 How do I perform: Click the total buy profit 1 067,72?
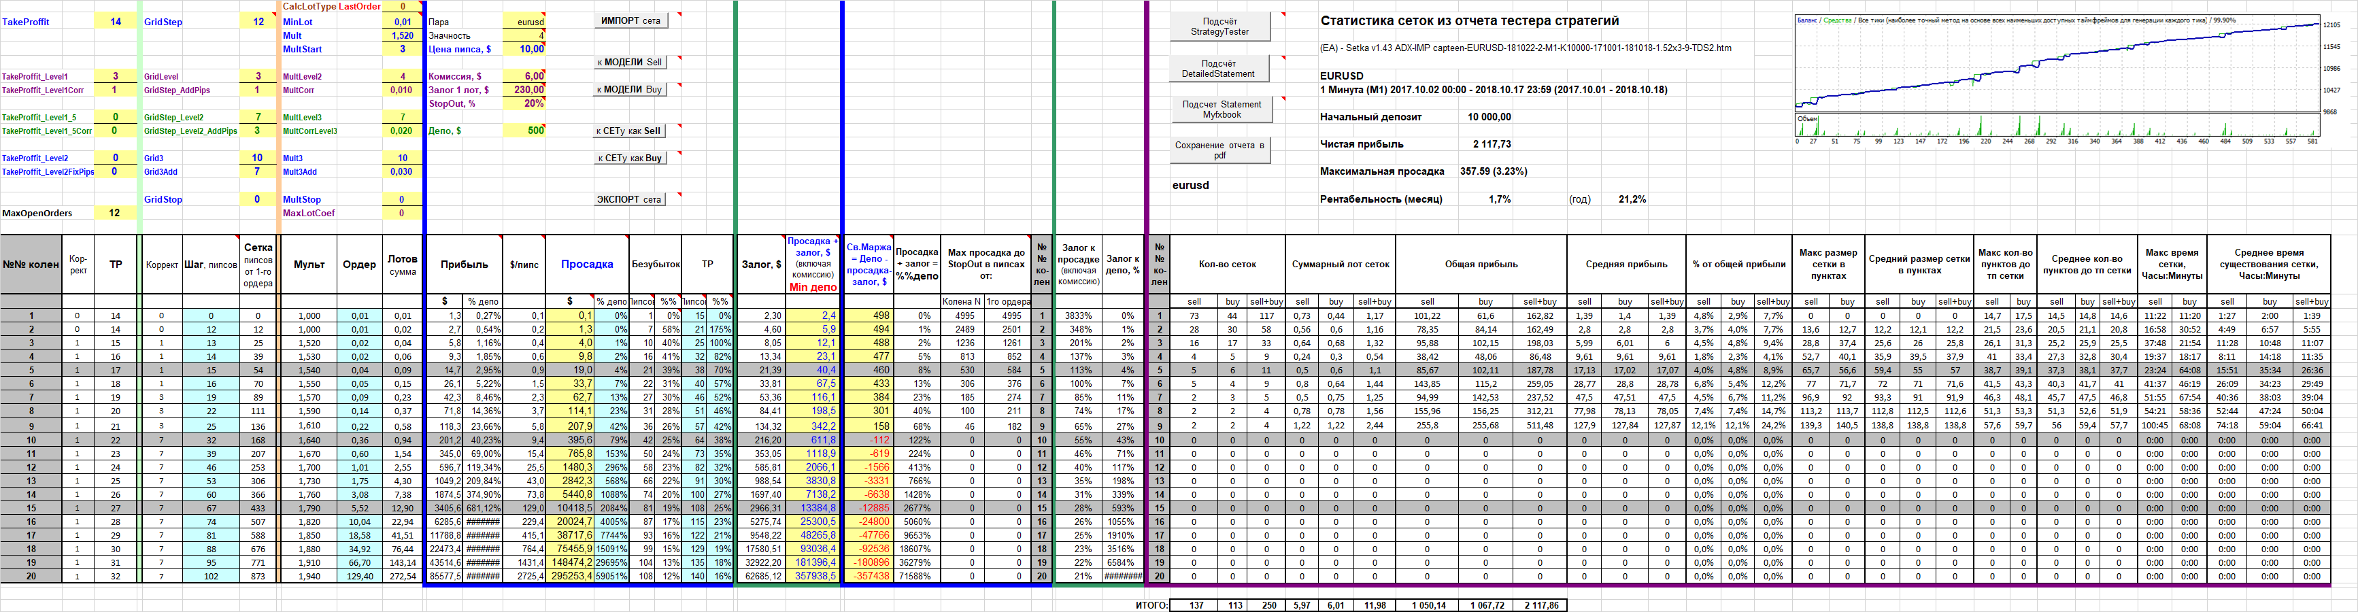[x=1485, y=606]
